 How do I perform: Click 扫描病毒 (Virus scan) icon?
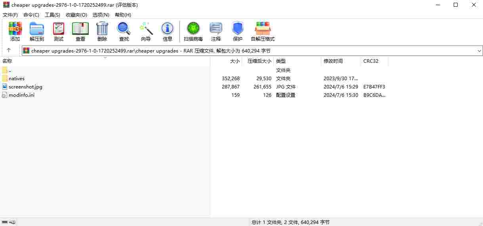tap(193, 28)
